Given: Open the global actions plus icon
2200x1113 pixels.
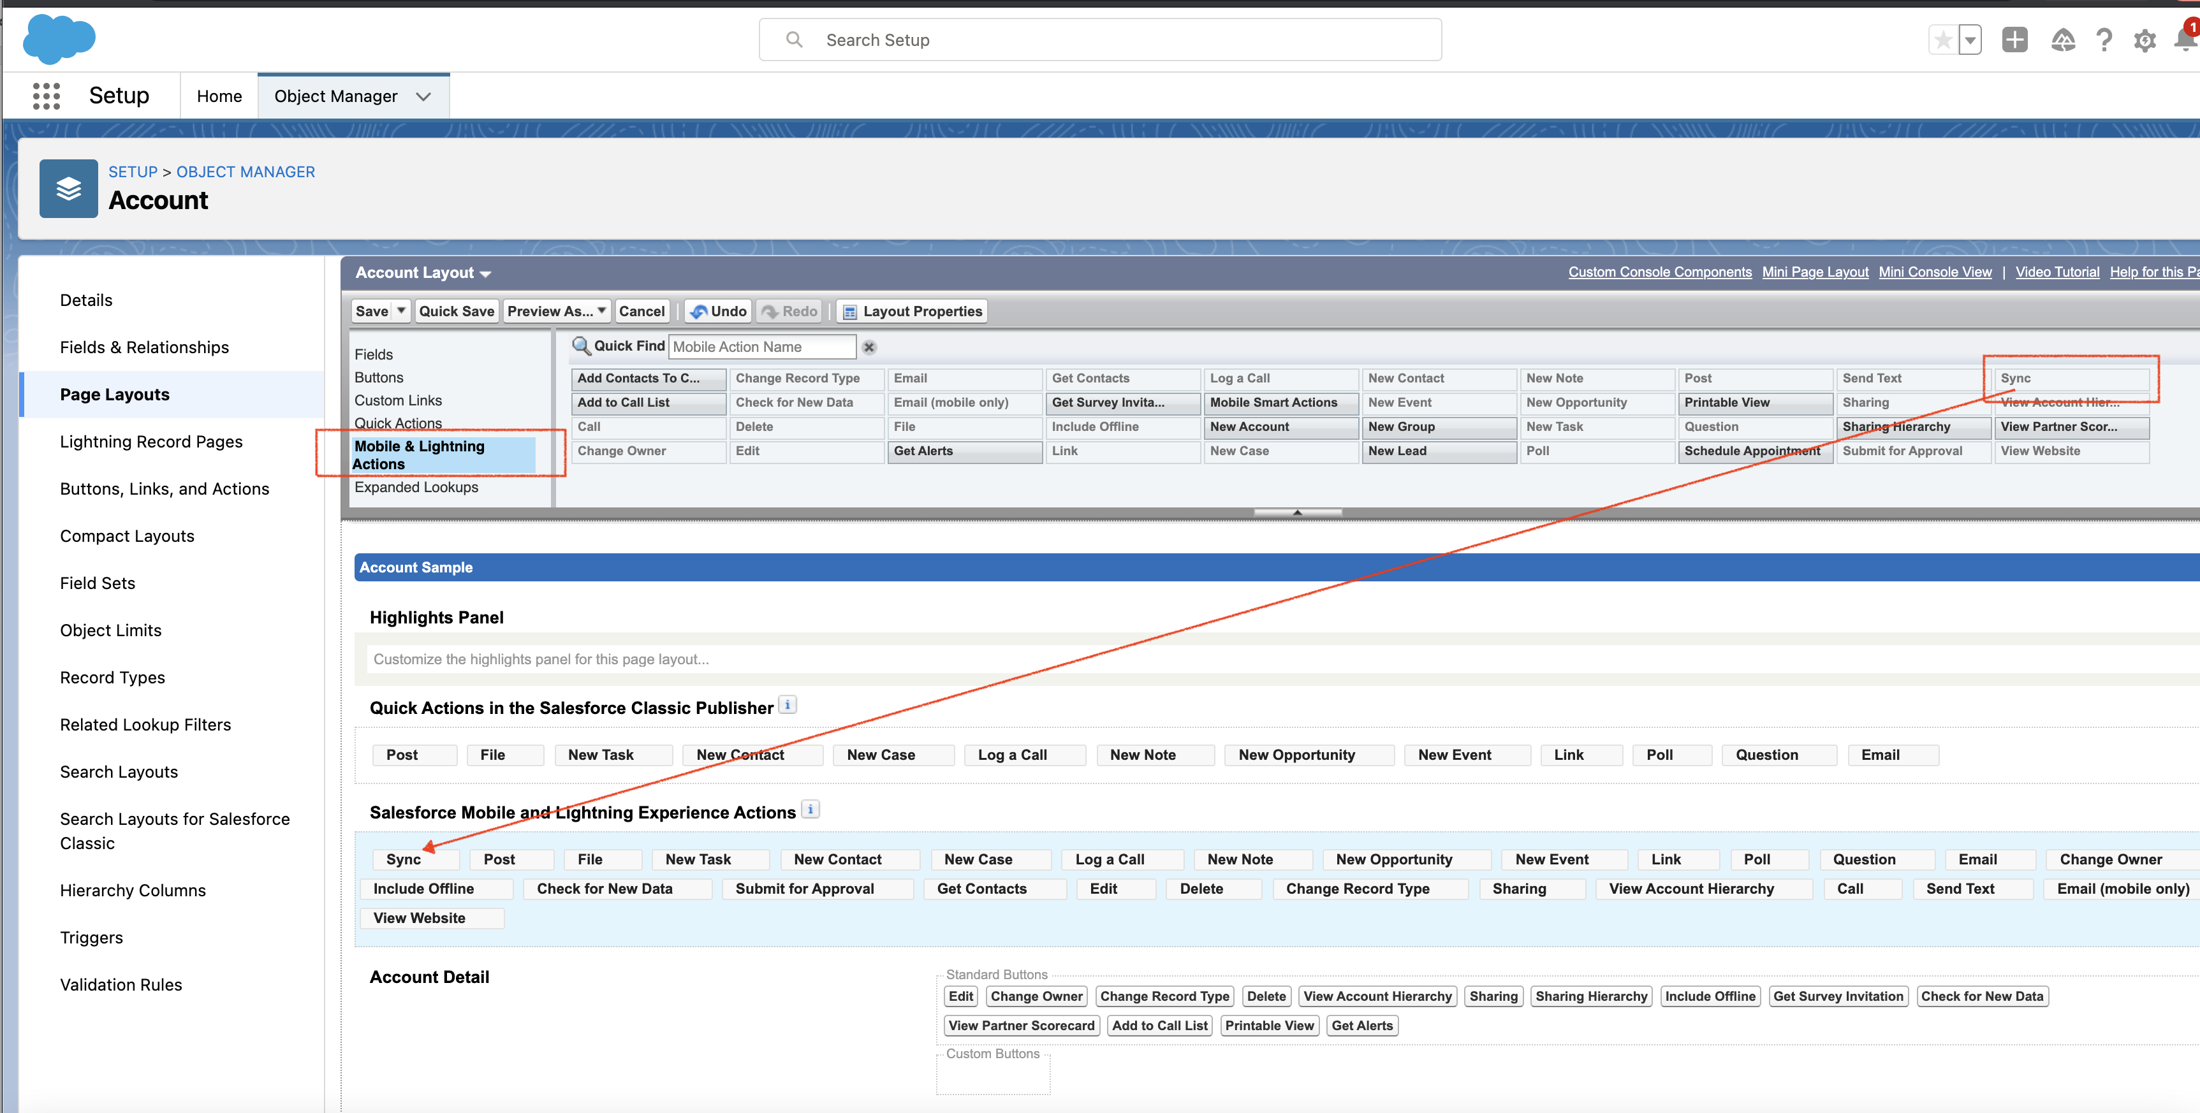Looking at the screenshot, I should click(x=2014, y=40).
